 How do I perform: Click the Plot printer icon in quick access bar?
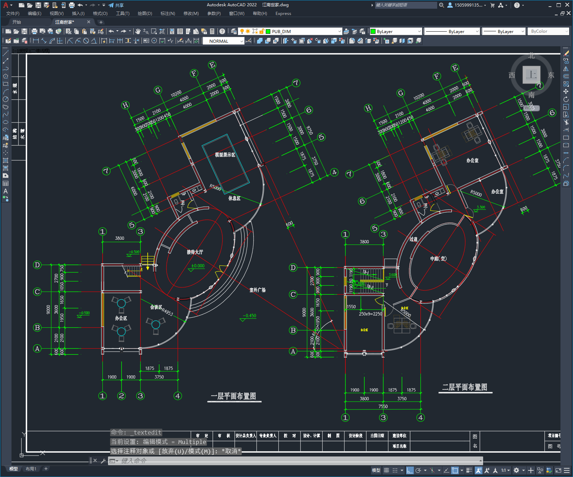[x=72, y=5]
